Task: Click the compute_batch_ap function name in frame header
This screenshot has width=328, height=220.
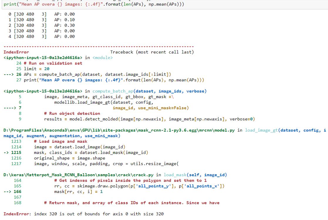Action: tap(113, 91)
